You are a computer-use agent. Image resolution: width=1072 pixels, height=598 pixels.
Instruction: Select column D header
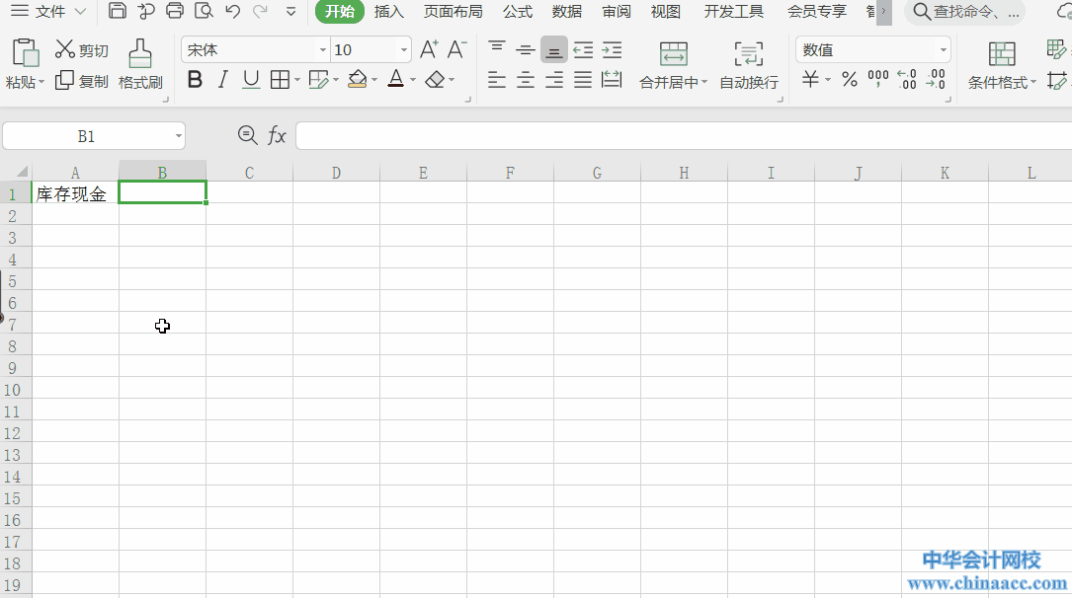pyautogui.click(x=336, y=173)
